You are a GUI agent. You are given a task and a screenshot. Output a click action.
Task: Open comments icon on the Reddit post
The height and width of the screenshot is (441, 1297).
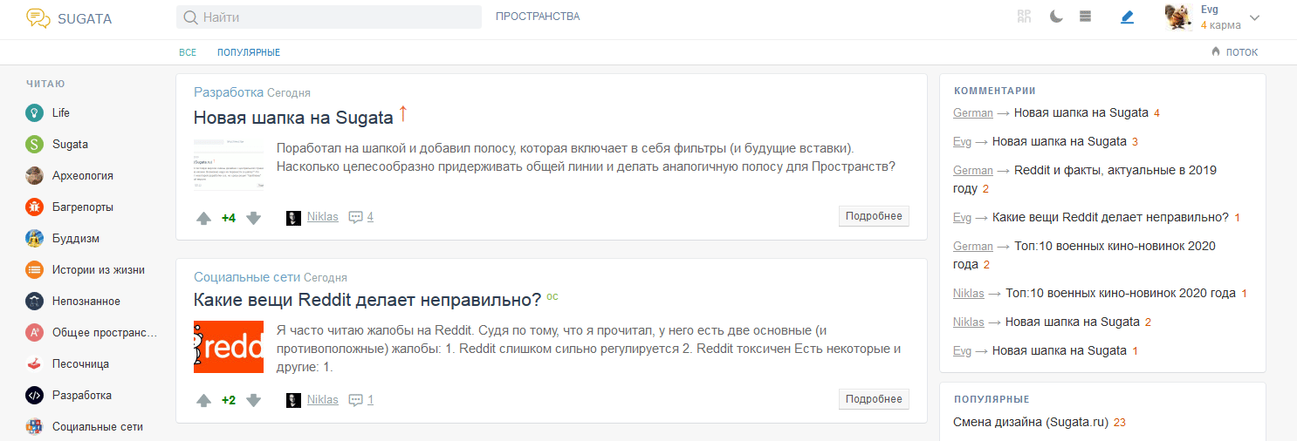(355, 400)
